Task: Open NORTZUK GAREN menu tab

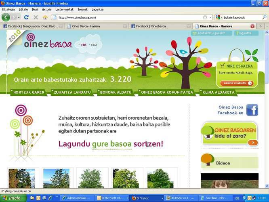Action: [x=29, y=93]
